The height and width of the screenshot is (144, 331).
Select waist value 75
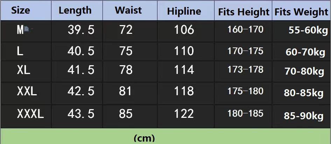pos(126,51)
